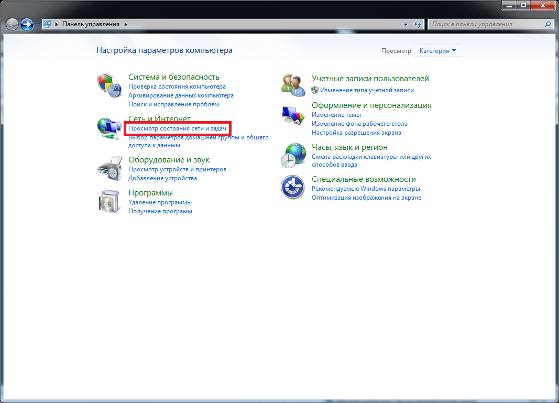
Task: Expand breadcrumb arrow before Панель управления
Action: pos(57,24)
